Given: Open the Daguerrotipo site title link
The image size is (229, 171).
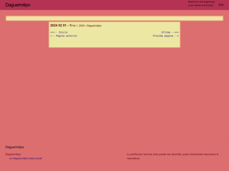Looking at the screenshot, I should (x=18, y=5).
